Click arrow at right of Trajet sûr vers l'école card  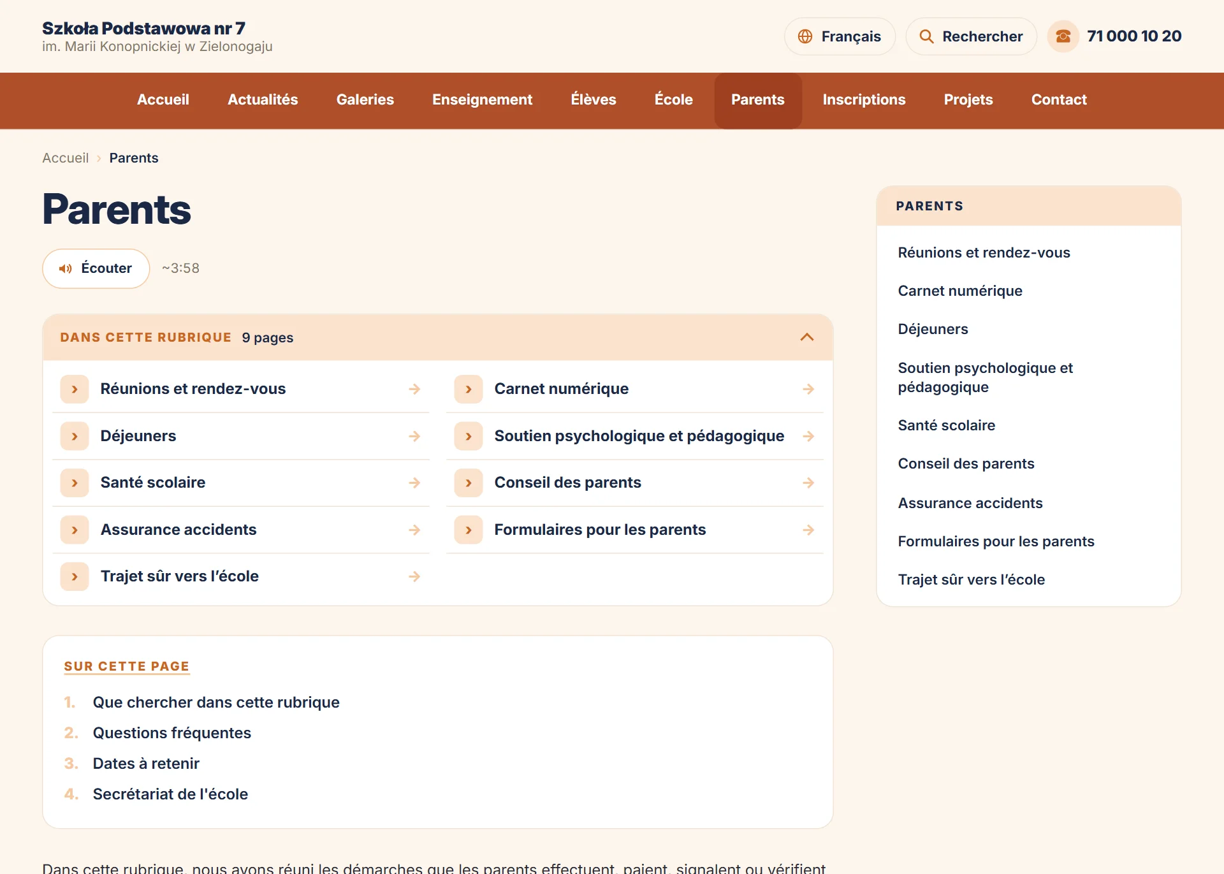tap(414, 576)
